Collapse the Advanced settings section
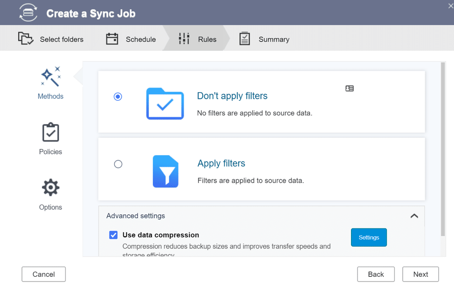 (414, 216)
